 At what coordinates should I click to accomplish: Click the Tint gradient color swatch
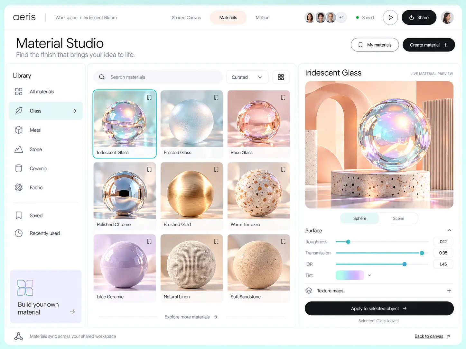pyautogui.click(x=350, y=275)
